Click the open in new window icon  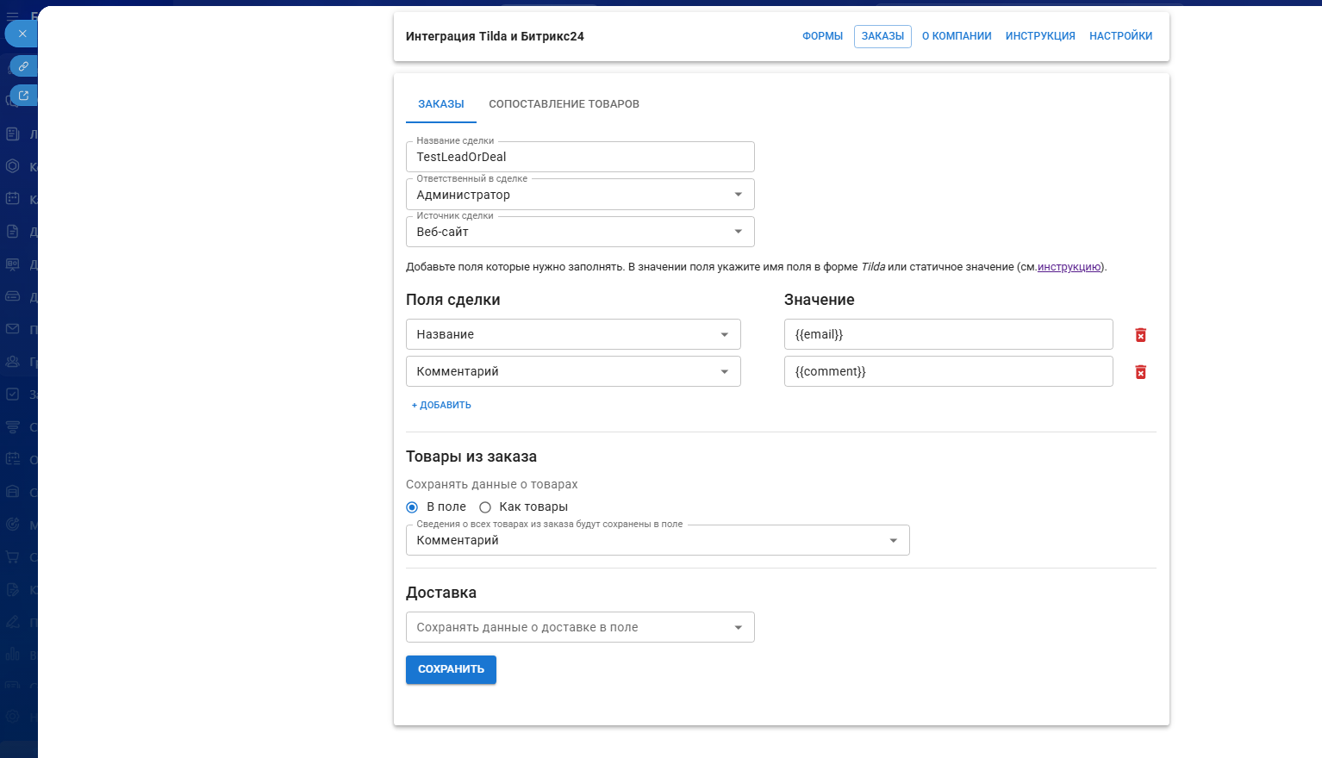tap(23, 96)
